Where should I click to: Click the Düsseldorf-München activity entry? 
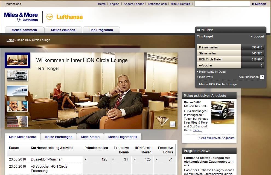[x=46, y=159]
